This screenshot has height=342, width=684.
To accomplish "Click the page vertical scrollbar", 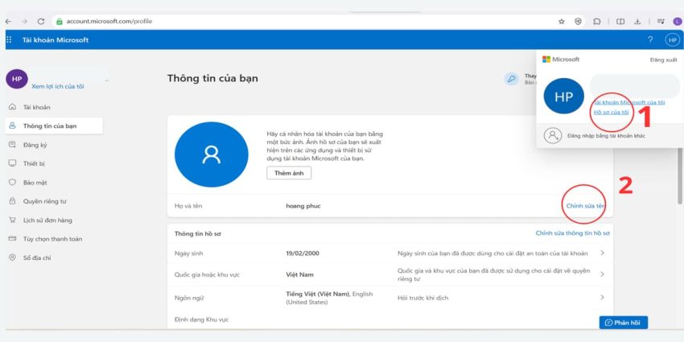I will click(x=680, y=176).
